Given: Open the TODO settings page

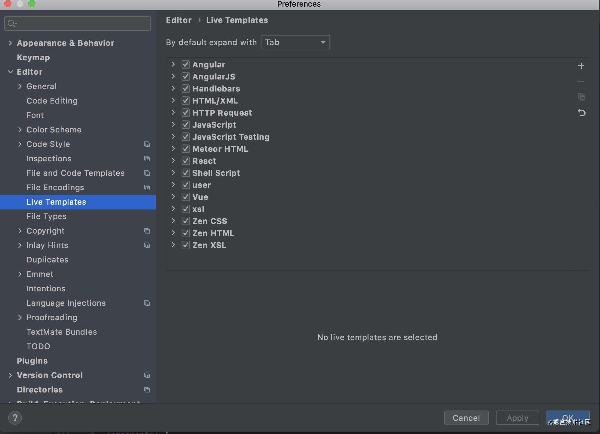Looking at the screenshot, I should [x=38, y=346].
